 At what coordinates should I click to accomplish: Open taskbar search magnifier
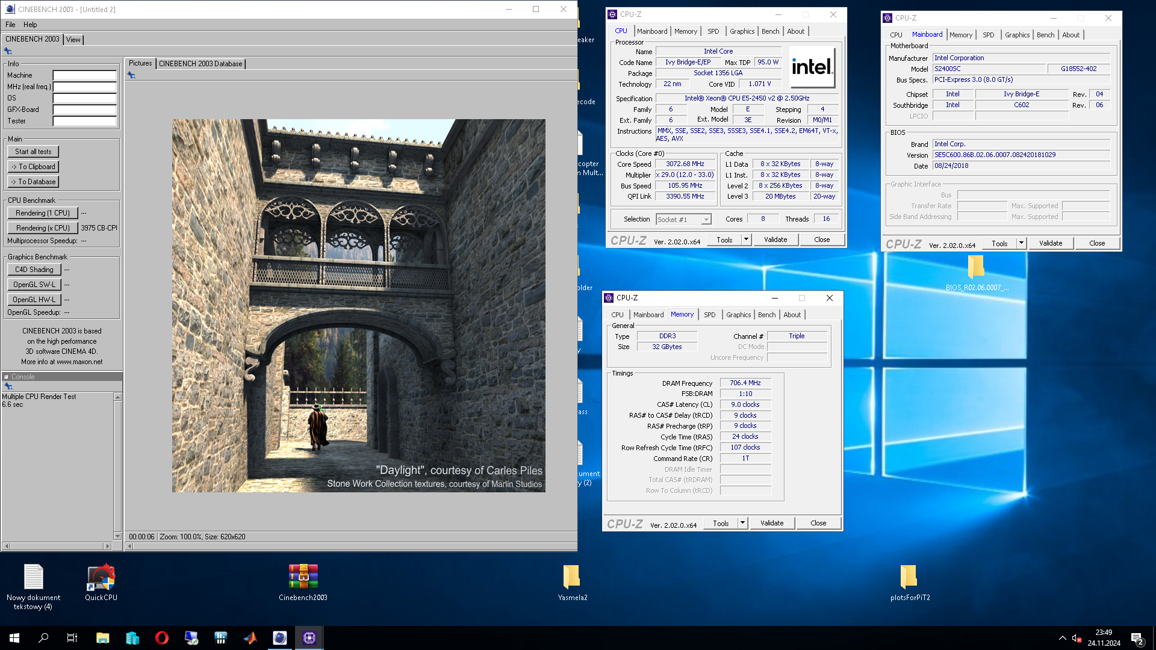43,638
